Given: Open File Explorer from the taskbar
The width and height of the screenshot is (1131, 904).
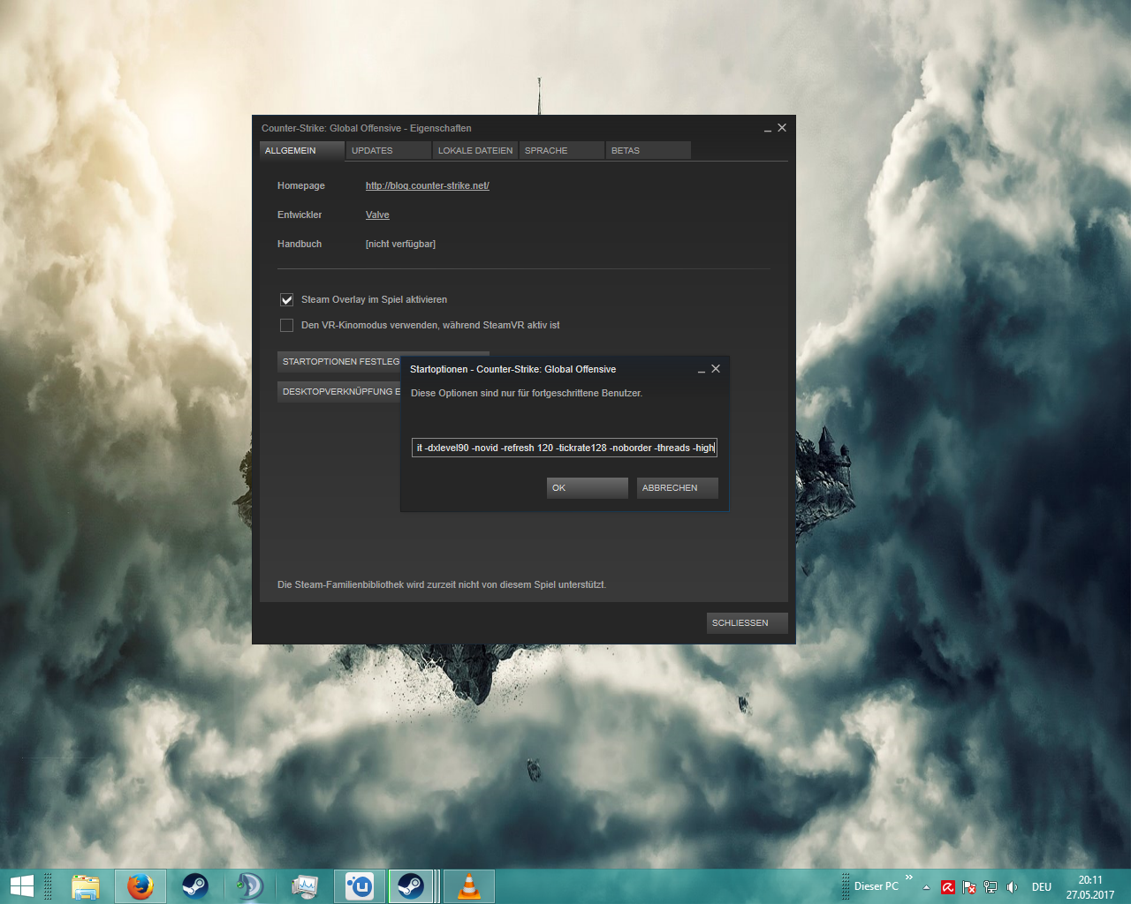Looking at the screenshot, I should coord(86,886).
